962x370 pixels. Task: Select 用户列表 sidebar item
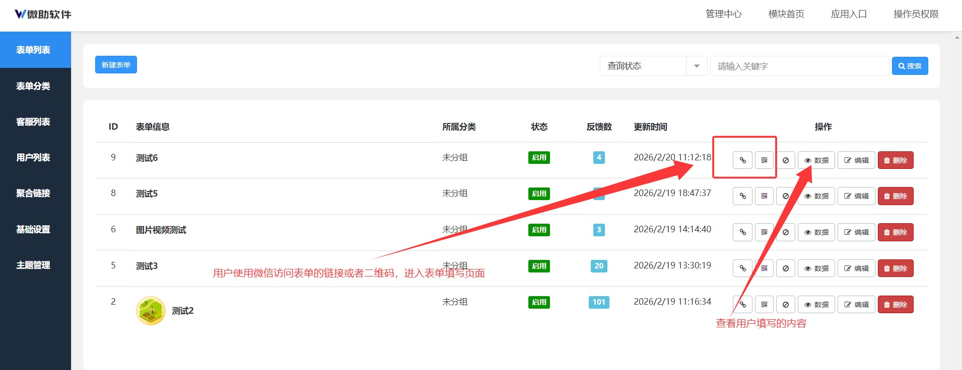coord(33,157)
